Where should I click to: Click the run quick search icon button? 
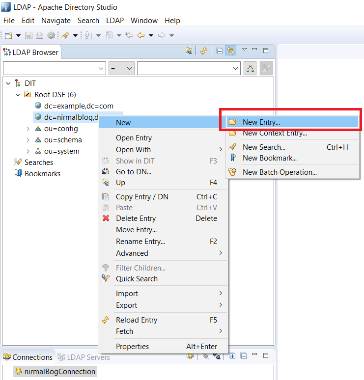click(266, 68)
